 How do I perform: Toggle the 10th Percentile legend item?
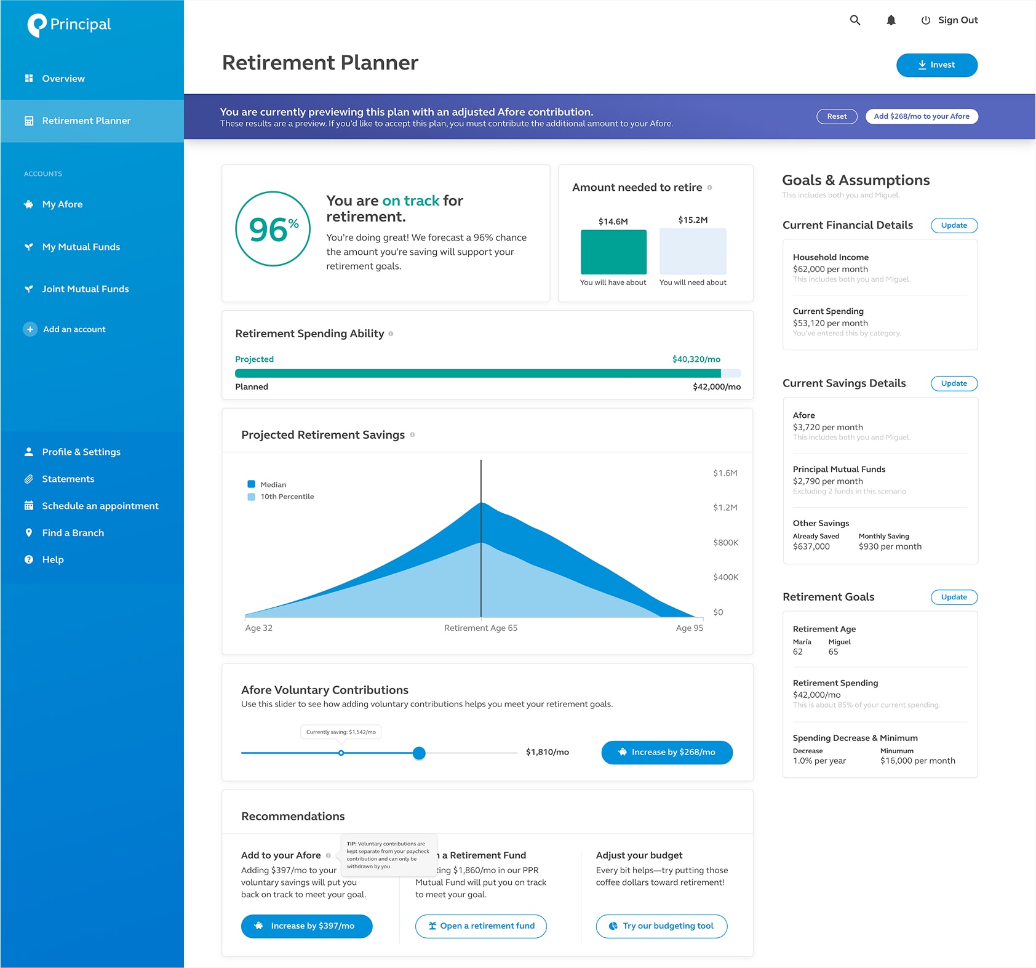pos(281,497)
